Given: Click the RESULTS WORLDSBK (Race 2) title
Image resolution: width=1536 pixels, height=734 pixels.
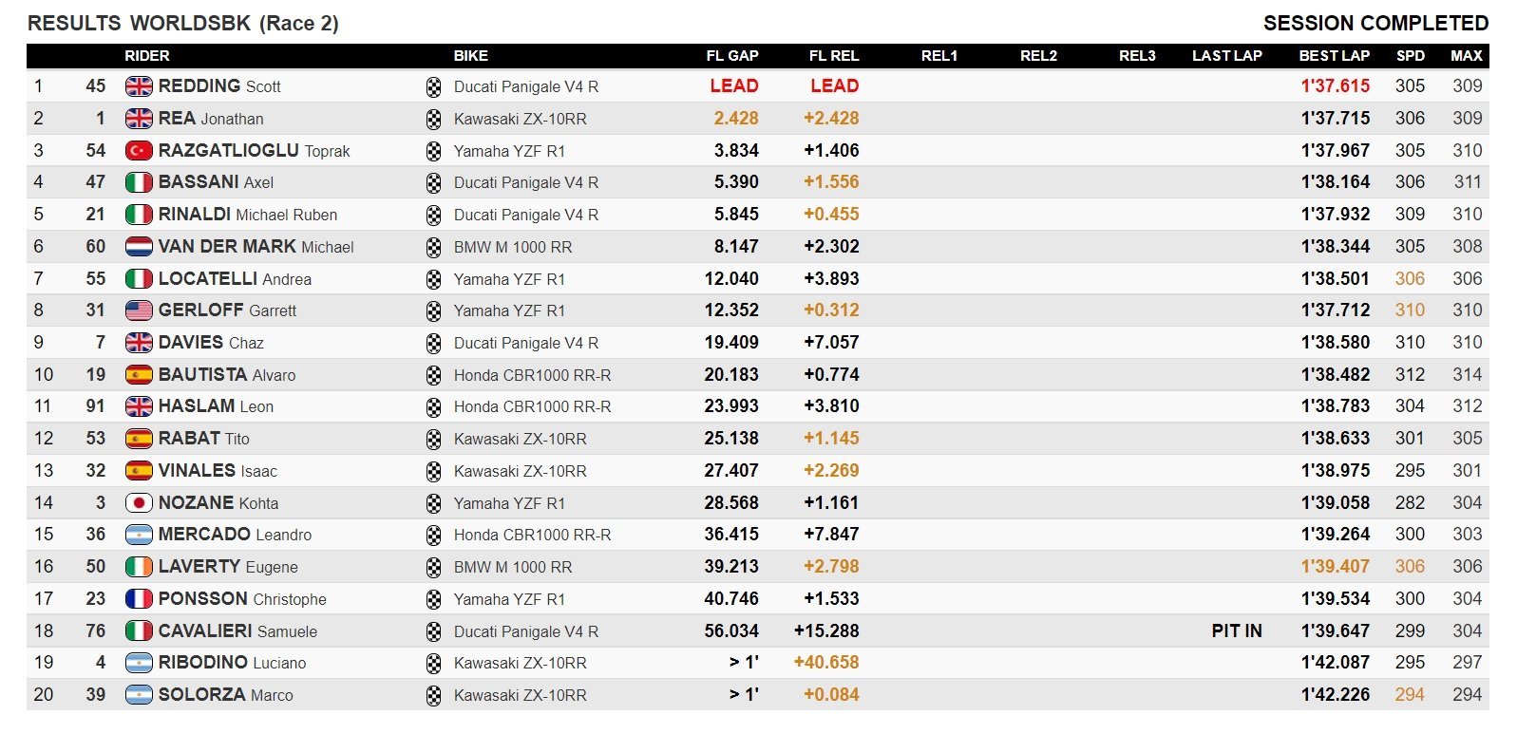Looking at the screenshot, I should click(183, 24).
